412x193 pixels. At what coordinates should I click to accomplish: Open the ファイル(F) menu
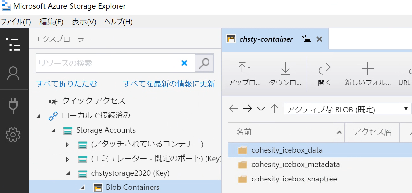[x=16, y=22]
